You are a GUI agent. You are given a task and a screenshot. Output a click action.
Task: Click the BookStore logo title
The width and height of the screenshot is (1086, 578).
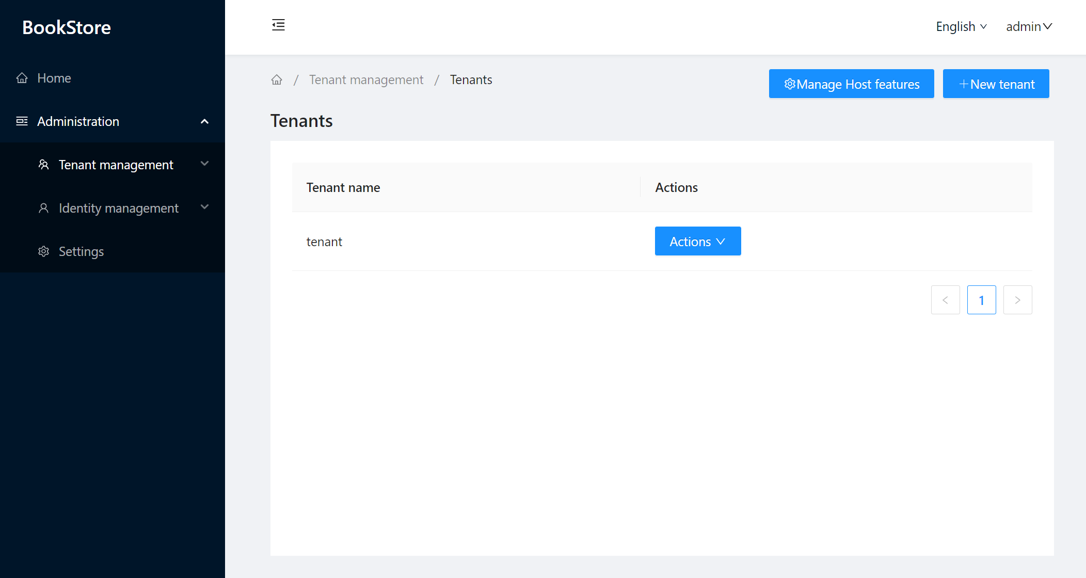pos(67,27)
